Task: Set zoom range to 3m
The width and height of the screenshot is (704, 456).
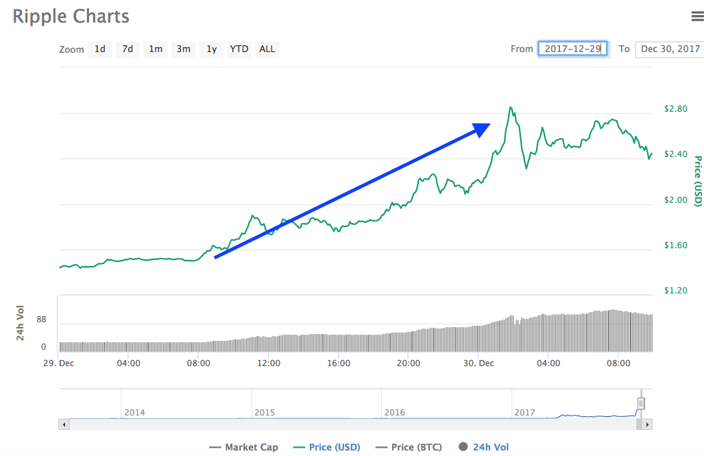Action: 183,49
